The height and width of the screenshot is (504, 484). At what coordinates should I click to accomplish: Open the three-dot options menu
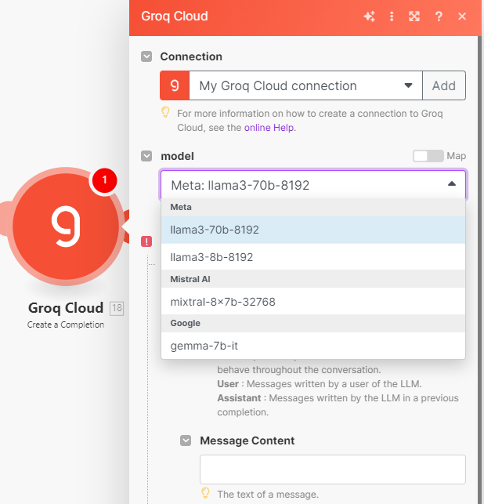[x=392, y=16]
